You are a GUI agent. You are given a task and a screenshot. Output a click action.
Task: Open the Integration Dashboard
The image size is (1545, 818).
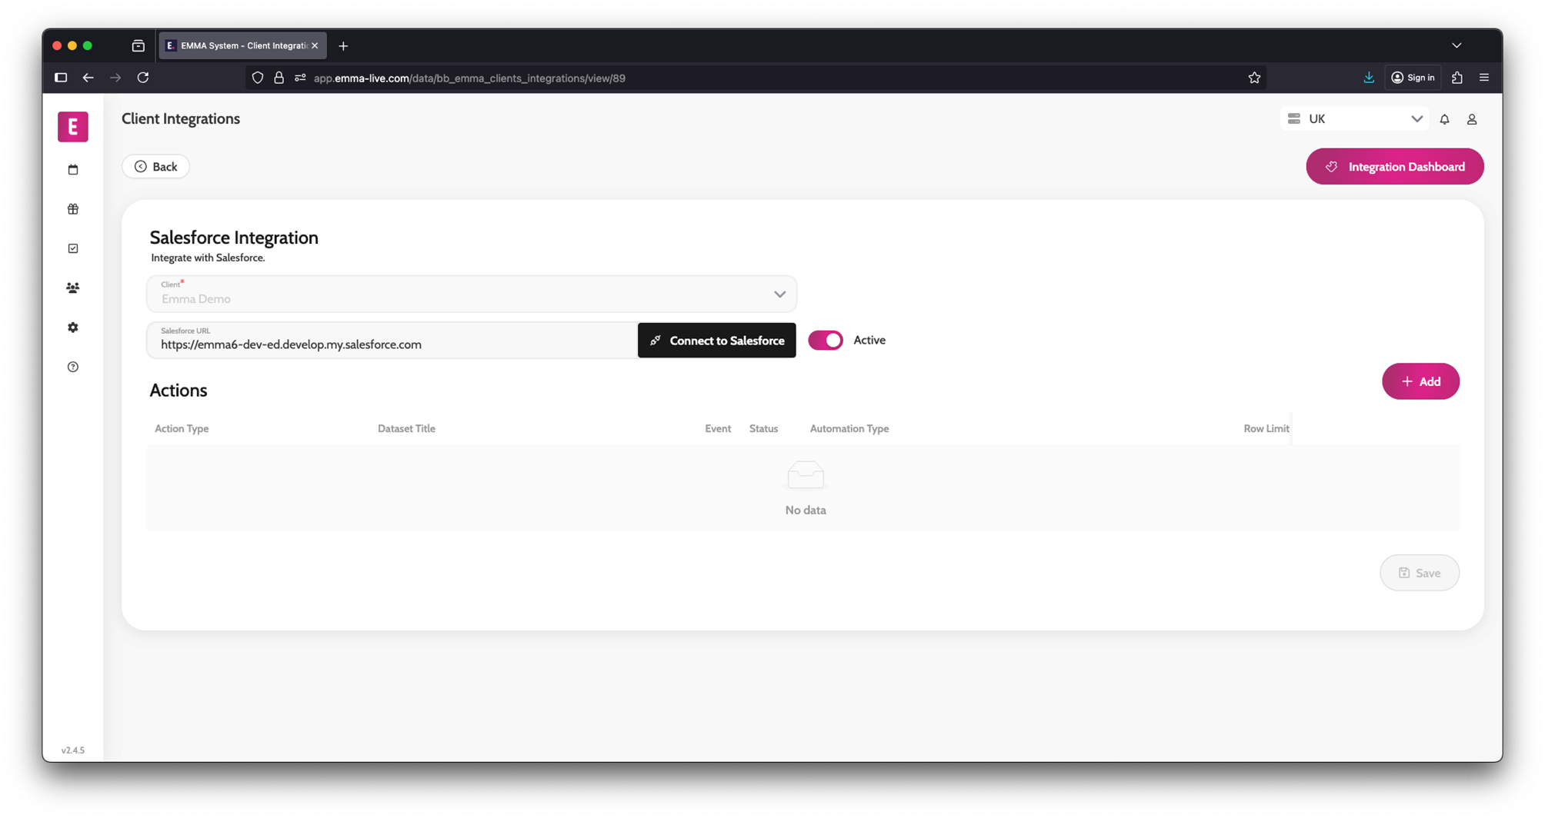click(x=1394, y=167)
